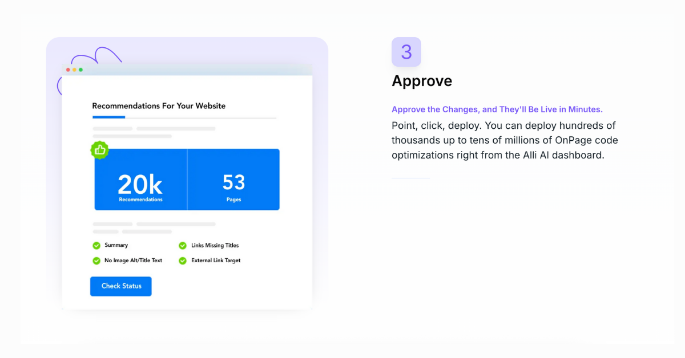Click the External Link Target label text
Screen dimensions: 685x358
click(x=216, y=261)
